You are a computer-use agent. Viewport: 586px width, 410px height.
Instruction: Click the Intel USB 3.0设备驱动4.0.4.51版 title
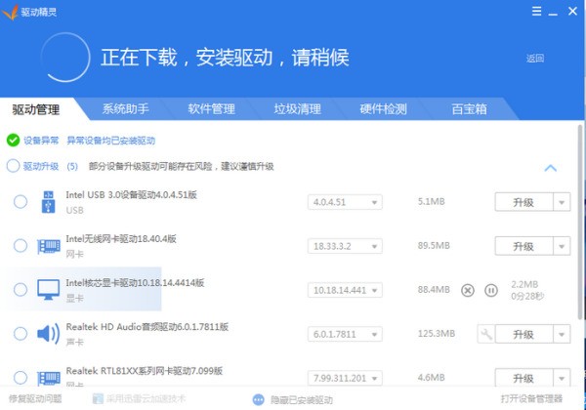pyautogui.click(x=131, y=195)
